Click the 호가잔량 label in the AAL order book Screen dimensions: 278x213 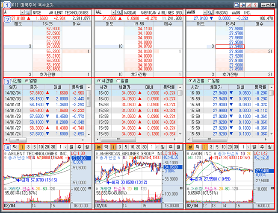139,74
